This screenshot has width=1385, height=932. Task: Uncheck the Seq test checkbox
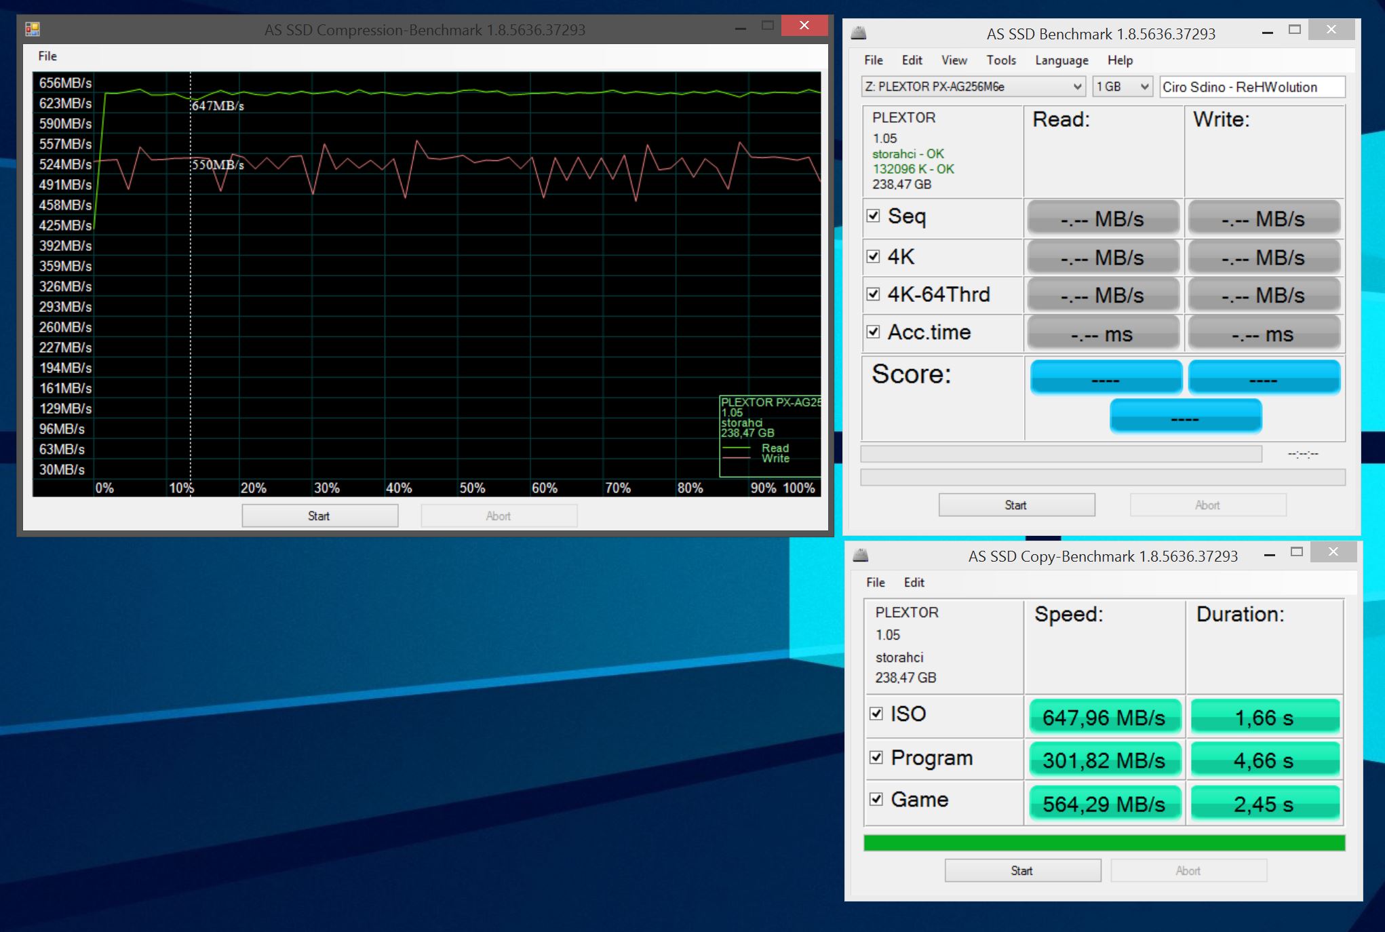click(x=874, y=216)
